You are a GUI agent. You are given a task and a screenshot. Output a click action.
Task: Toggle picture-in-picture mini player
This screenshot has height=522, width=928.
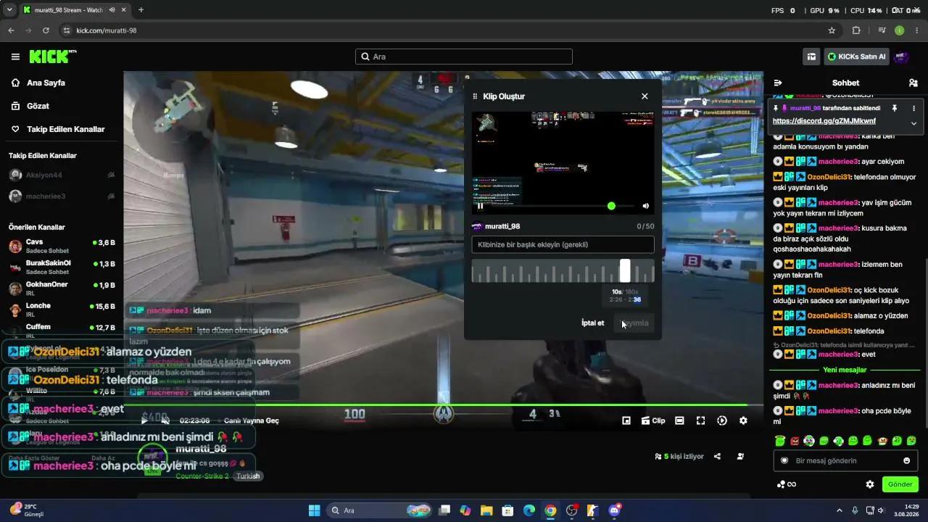point(626,420)
